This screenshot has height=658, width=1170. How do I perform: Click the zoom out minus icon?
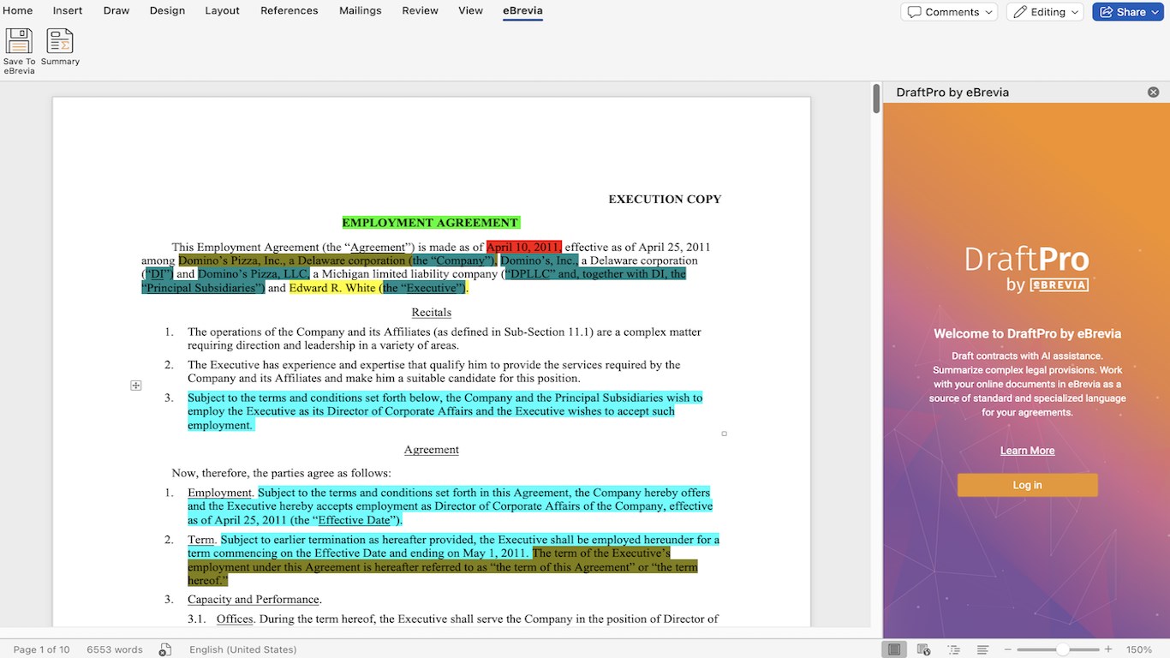1008,649
